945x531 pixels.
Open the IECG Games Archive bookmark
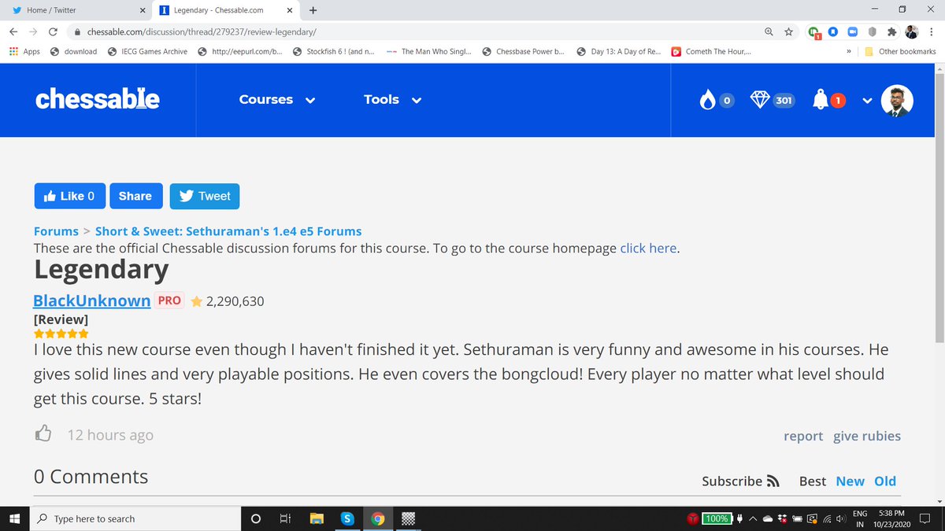point(147,51)
